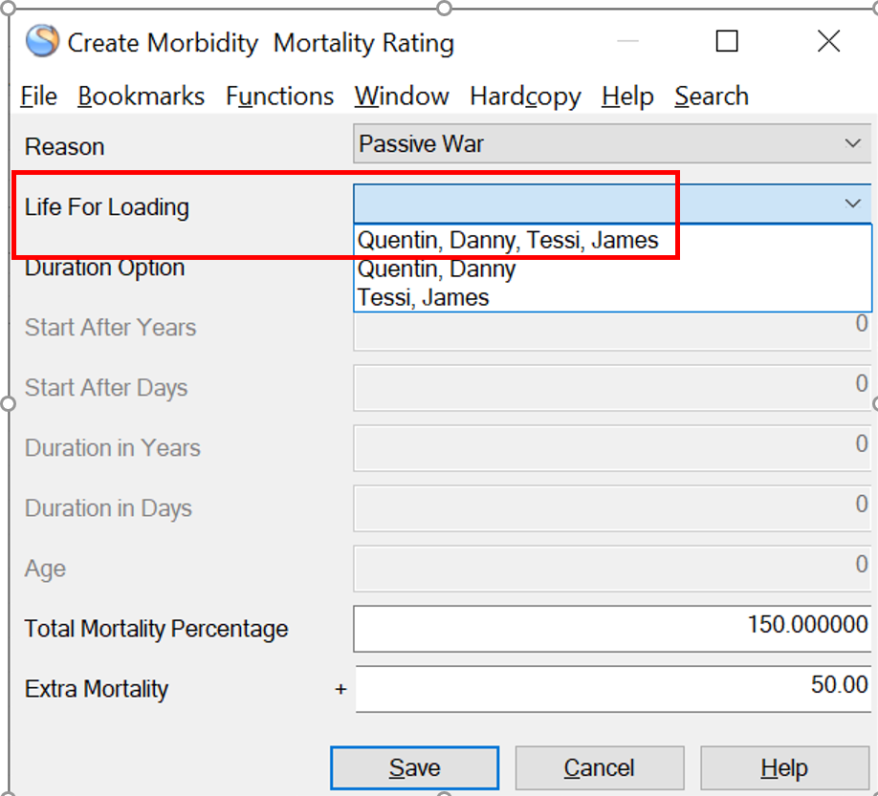Screen dimensions: 878x796
Task: Open the Bookmarks menu
Action: [141, 97]
